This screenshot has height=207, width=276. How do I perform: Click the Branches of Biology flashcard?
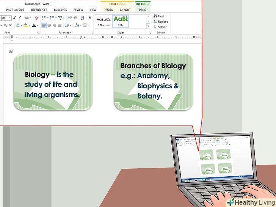point(154,82)
